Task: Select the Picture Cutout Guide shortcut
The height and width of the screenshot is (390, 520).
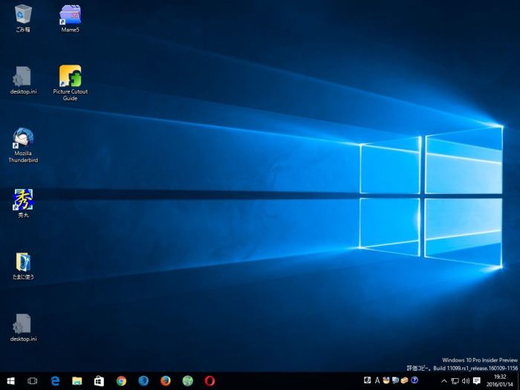Action: [x=70, y=77]
